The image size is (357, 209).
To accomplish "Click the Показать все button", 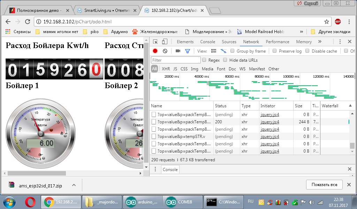I will pos(324,185).
